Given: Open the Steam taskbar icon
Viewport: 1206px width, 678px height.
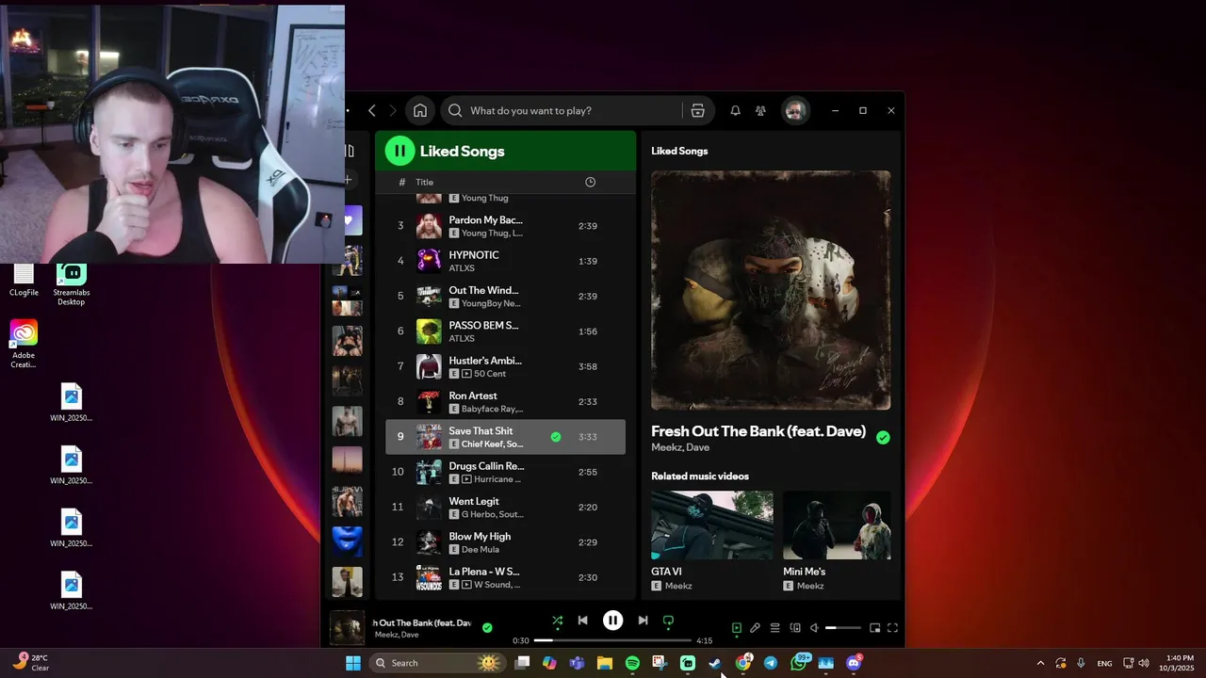Looking at the screenshot, I should click(x=715, y=663).
